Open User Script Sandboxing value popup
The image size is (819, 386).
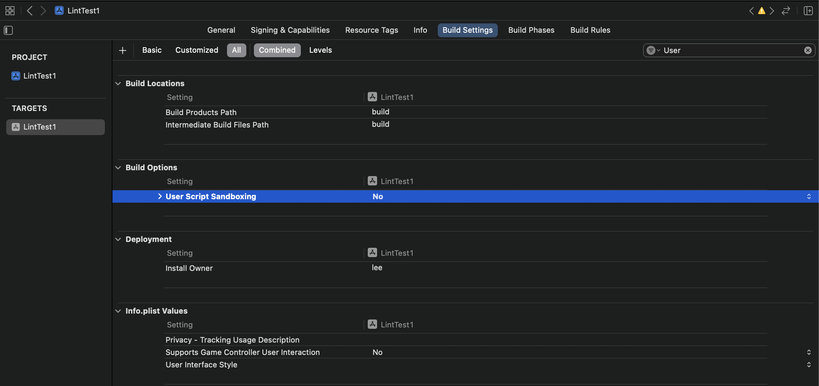tap(809, 196)
